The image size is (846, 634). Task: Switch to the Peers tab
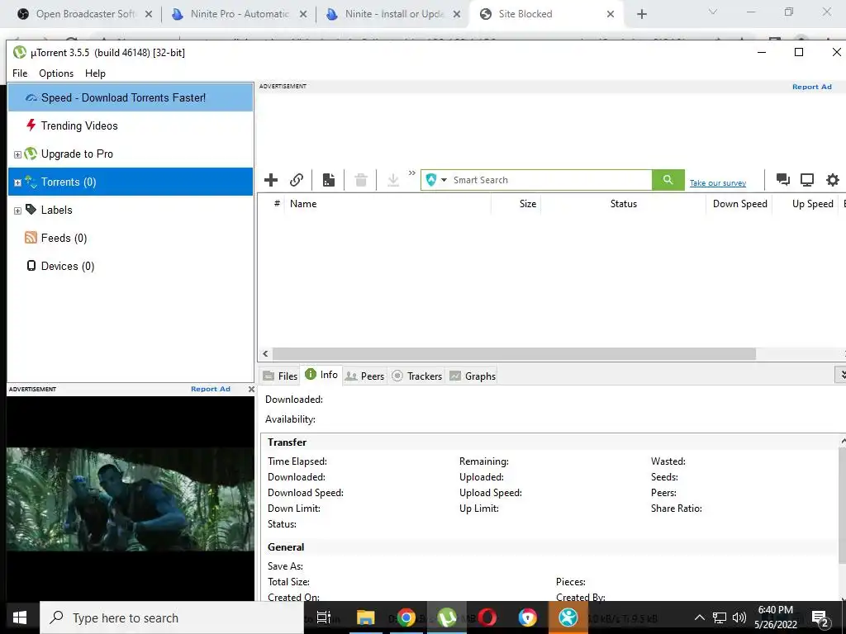(364, 376)
